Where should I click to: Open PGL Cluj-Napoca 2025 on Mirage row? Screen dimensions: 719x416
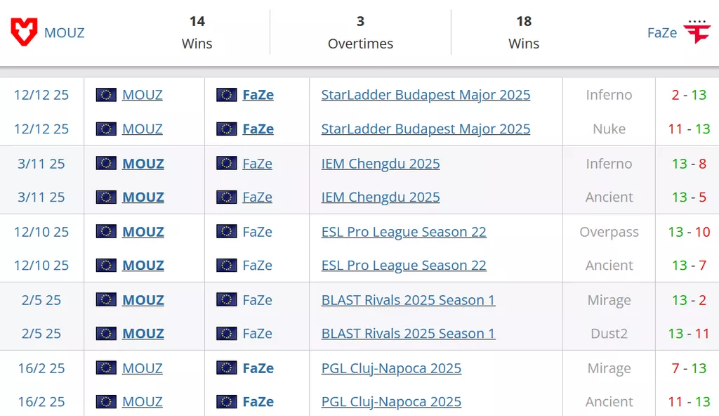391,368
